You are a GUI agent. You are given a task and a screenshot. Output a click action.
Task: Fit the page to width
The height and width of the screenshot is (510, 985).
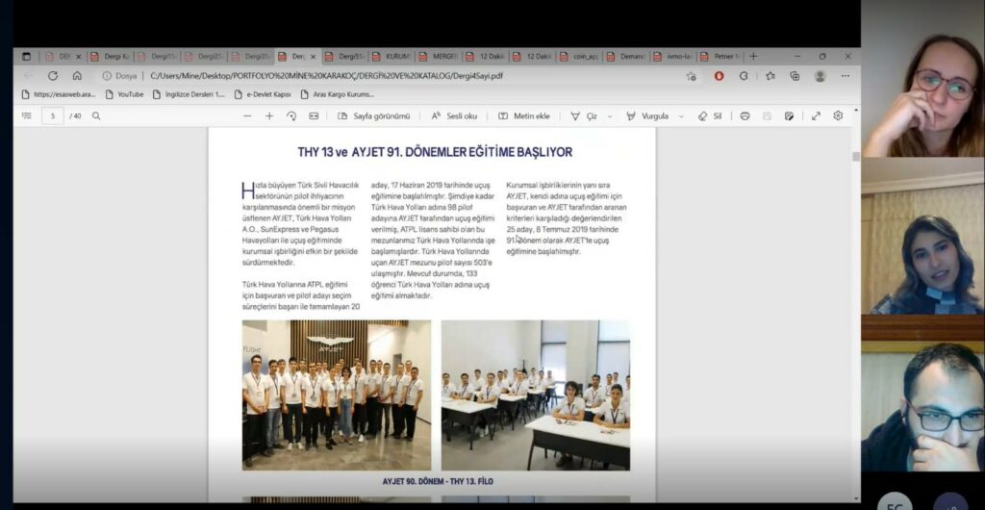pyautogui.click(x=314, y=116)
